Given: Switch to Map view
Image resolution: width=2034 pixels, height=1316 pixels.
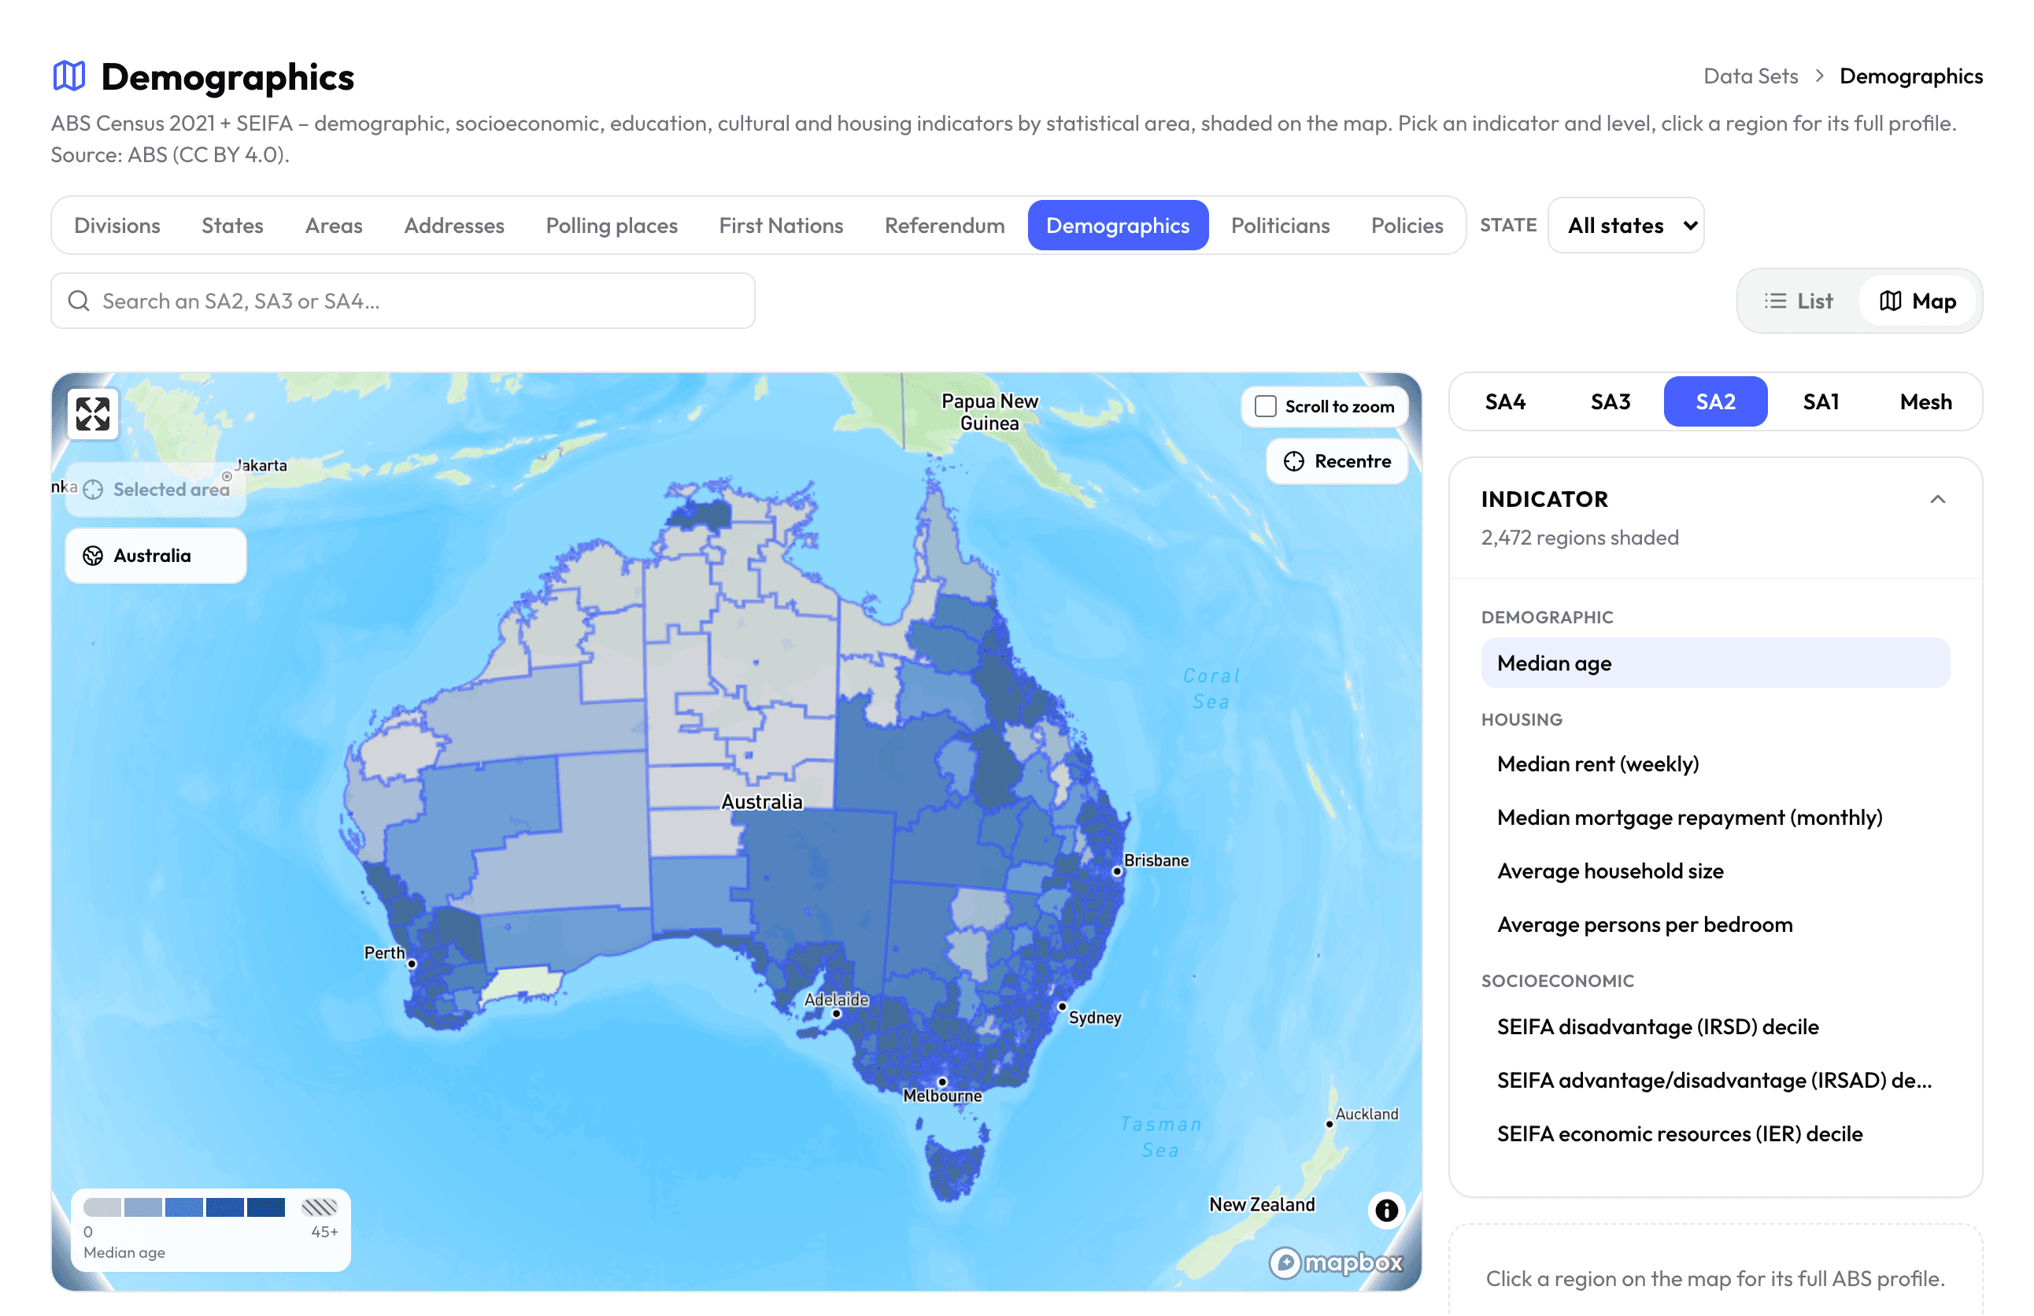Looking at the screenshot, I should (1918, 301).
